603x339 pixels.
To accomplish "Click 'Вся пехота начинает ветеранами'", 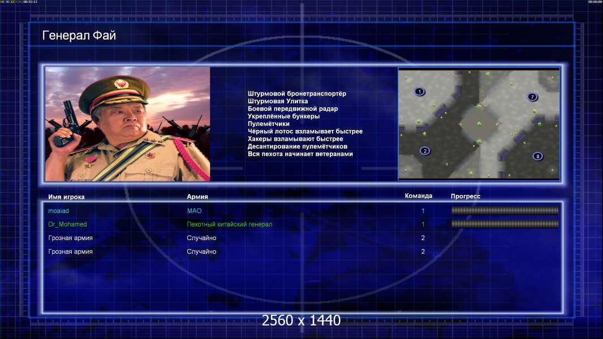I will [300, 154].
